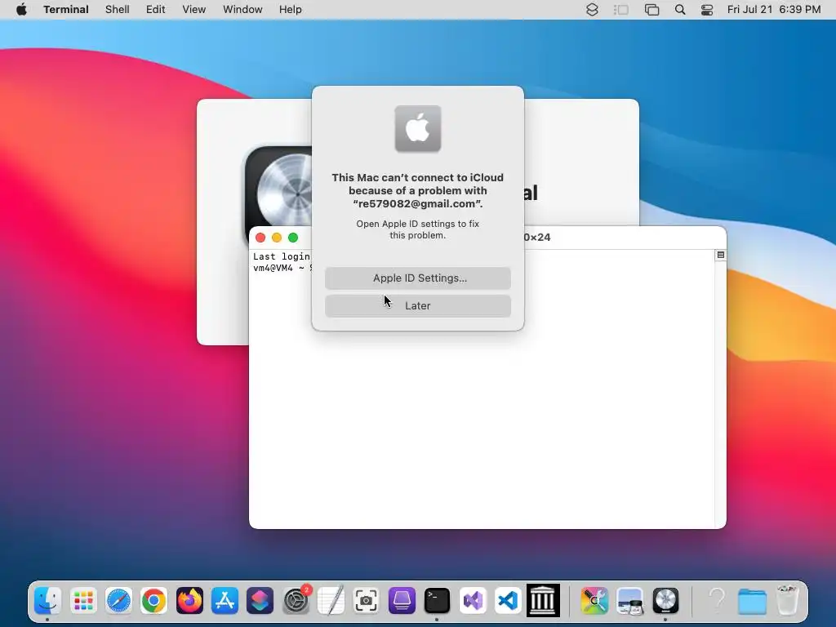Open Preview from the Dock
This screenshot has width=836, height=627.
[629, 601]
